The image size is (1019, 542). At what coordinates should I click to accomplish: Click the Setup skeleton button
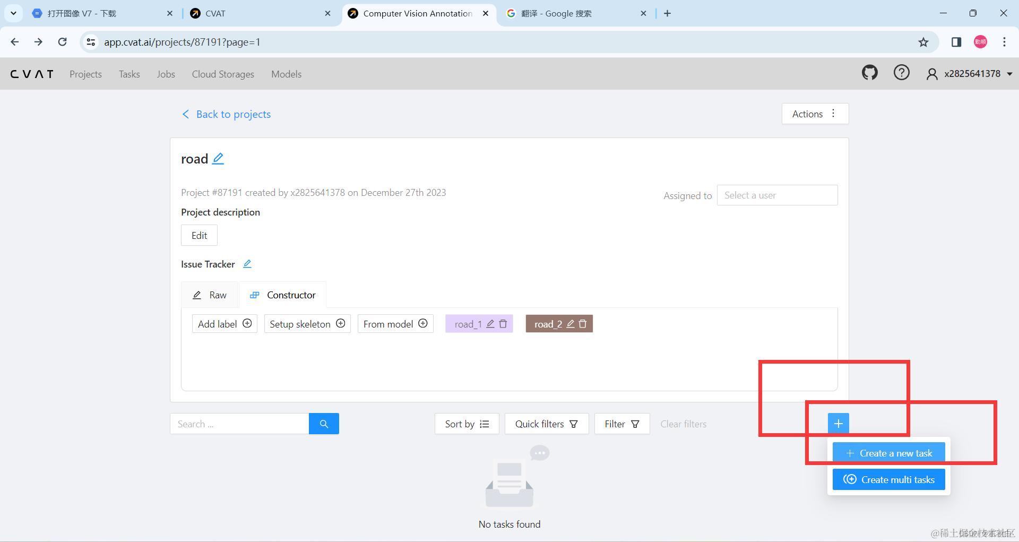point(307,324)
